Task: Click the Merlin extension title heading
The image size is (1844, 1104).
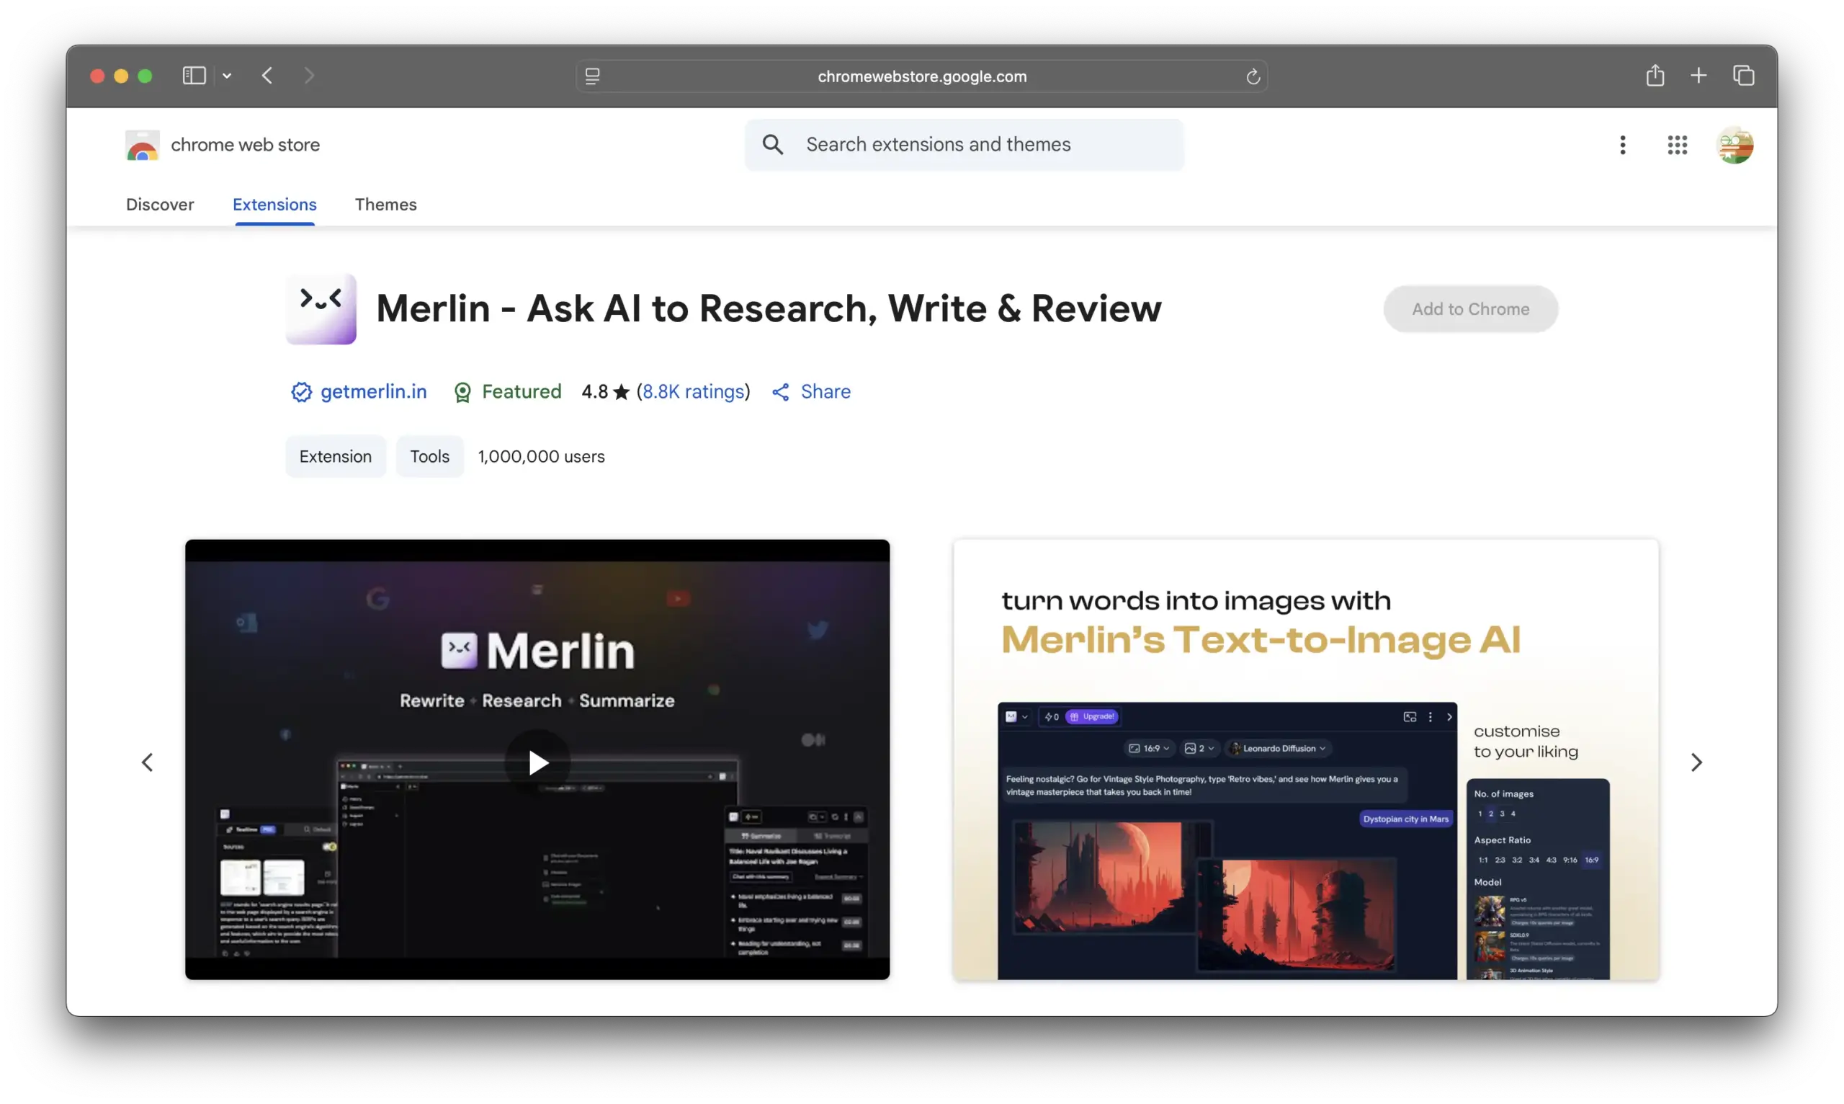Action: tap(769, 308)
